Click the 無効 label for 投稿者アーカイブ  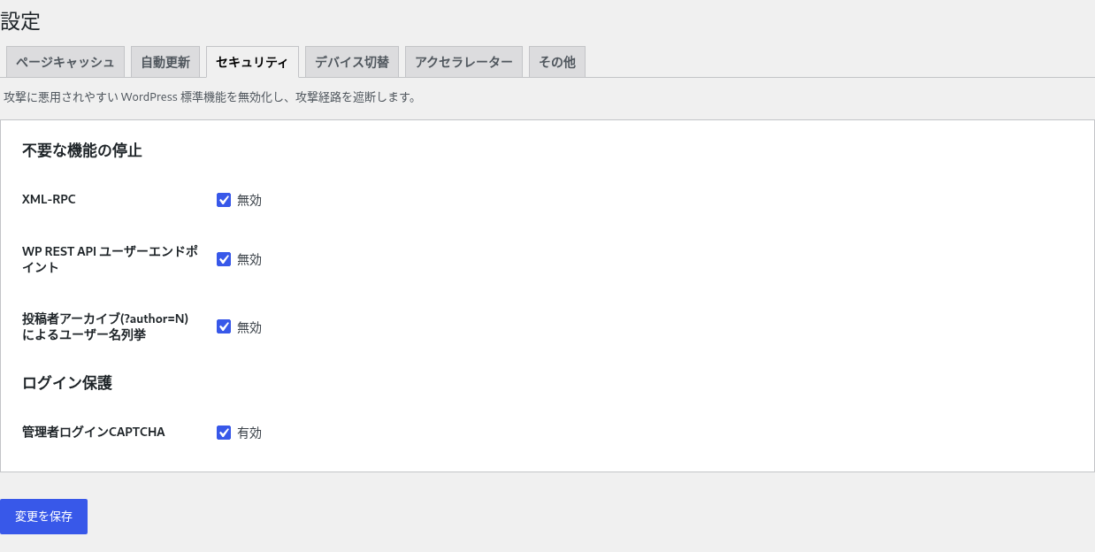click(x=249, y=327)
